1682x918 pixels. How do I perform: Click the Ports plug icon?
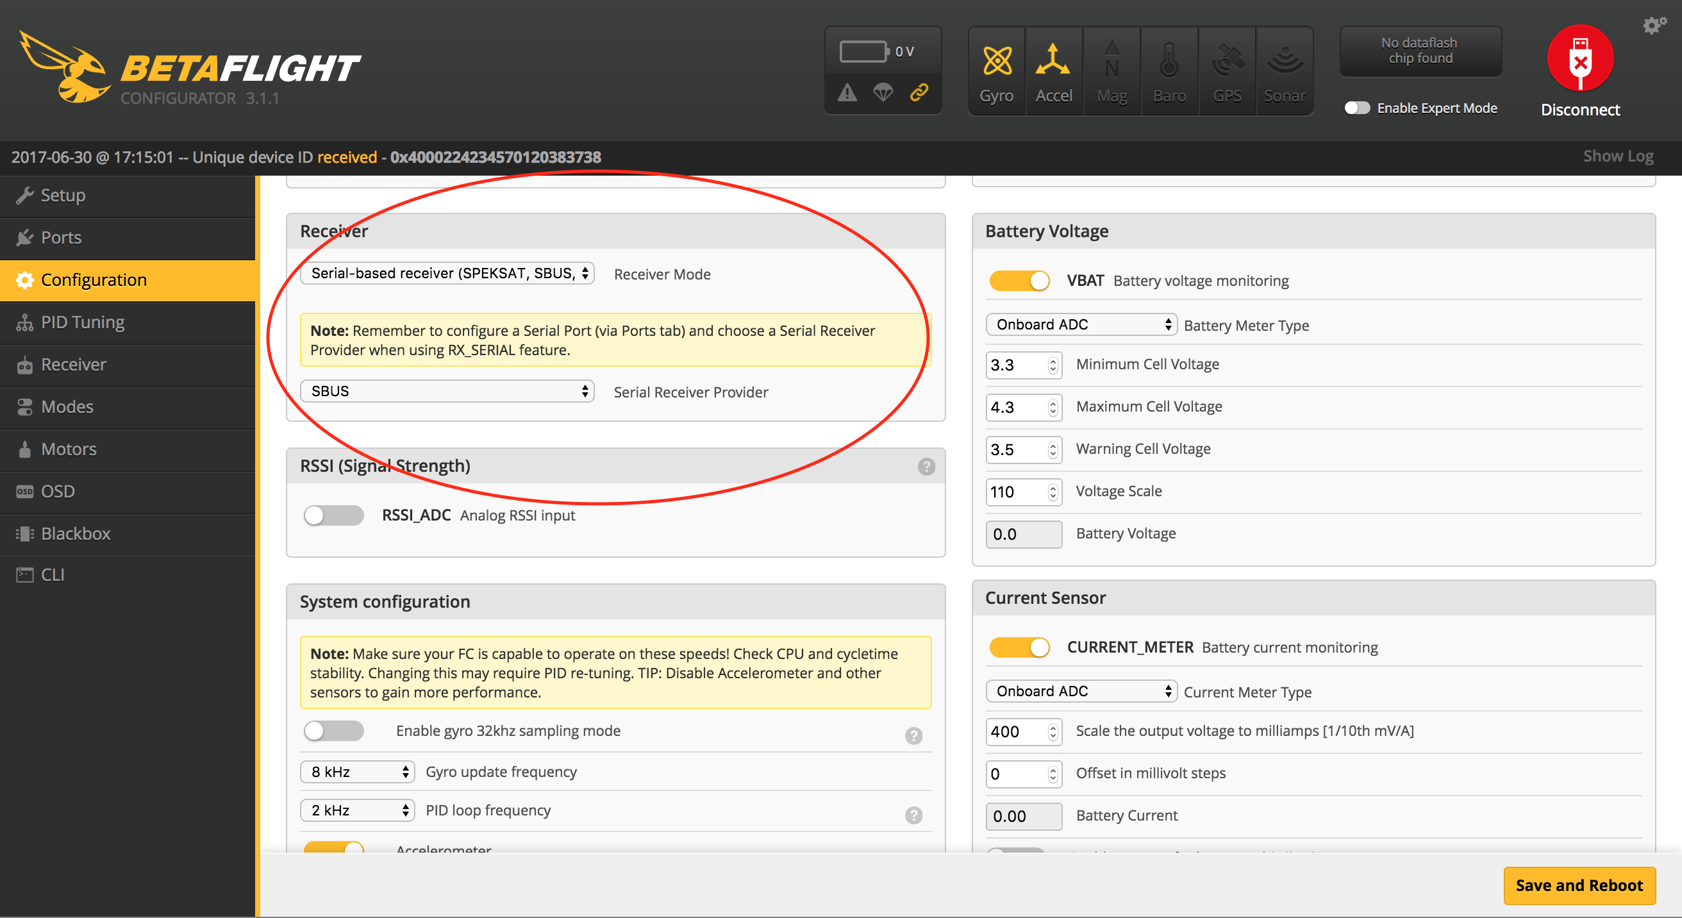point(25,238)
